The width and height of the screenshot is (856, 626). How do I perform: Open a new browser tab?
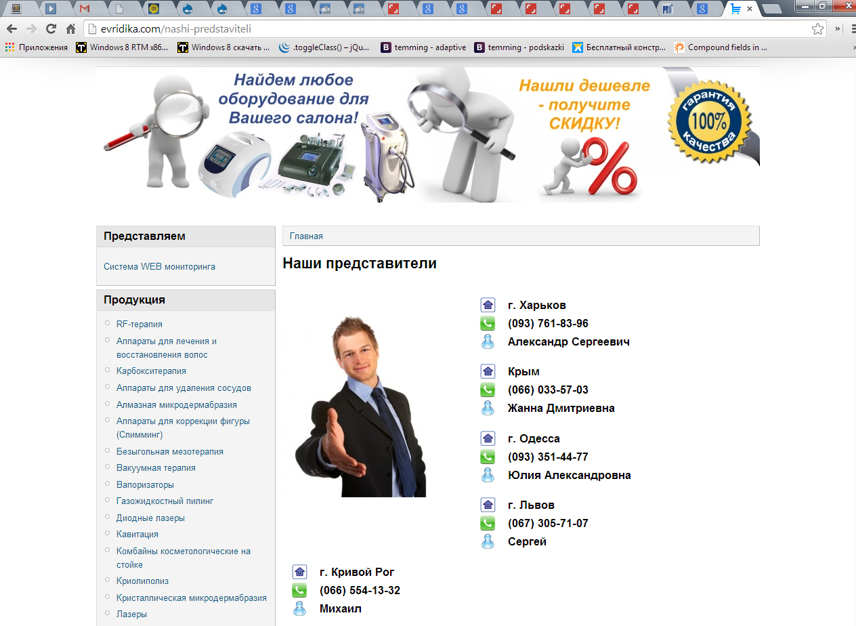click(x=773, y=9)
